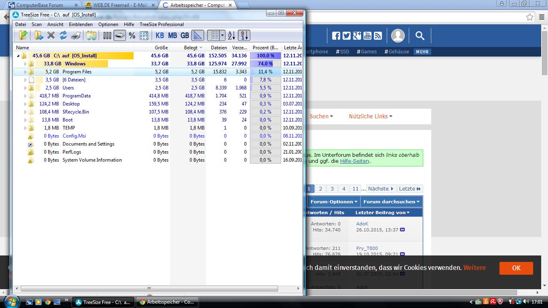The height and width of the screenshot is (308, 548).
Task: Open Windows Explorer via the toolbar folder-window icon
Action: click(91, 35)
